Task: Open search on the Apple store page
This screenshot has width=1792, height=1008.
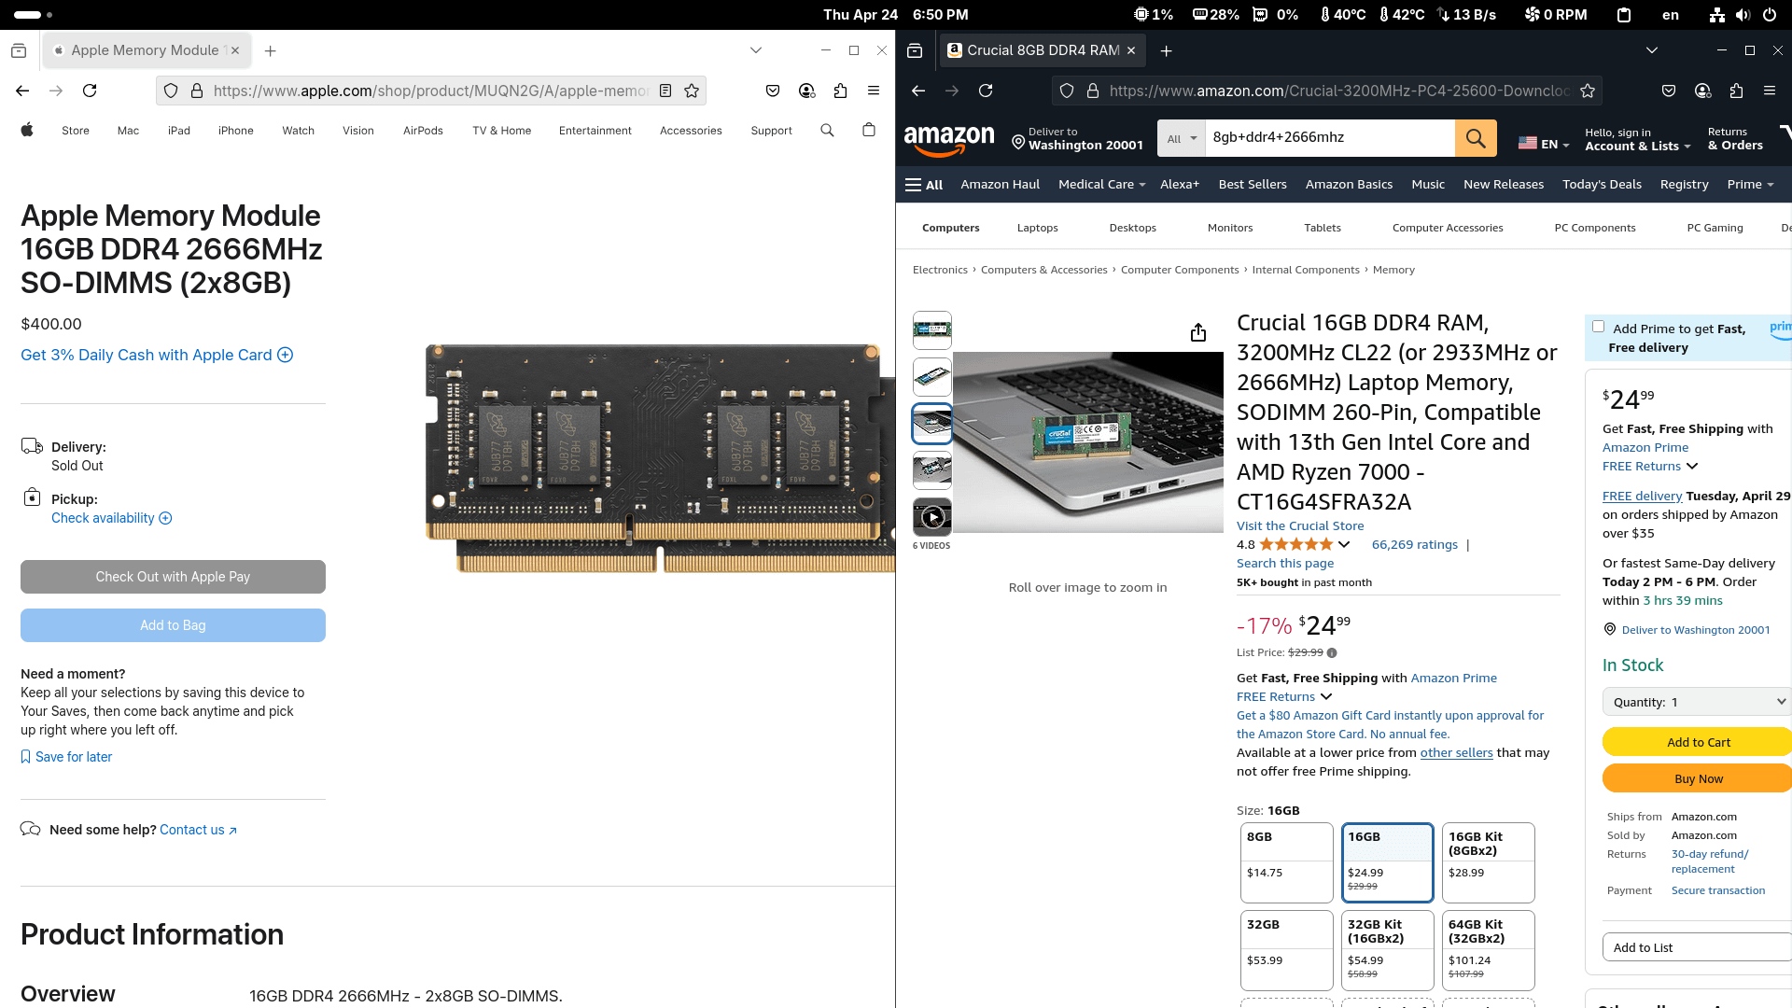Action: 827,131
